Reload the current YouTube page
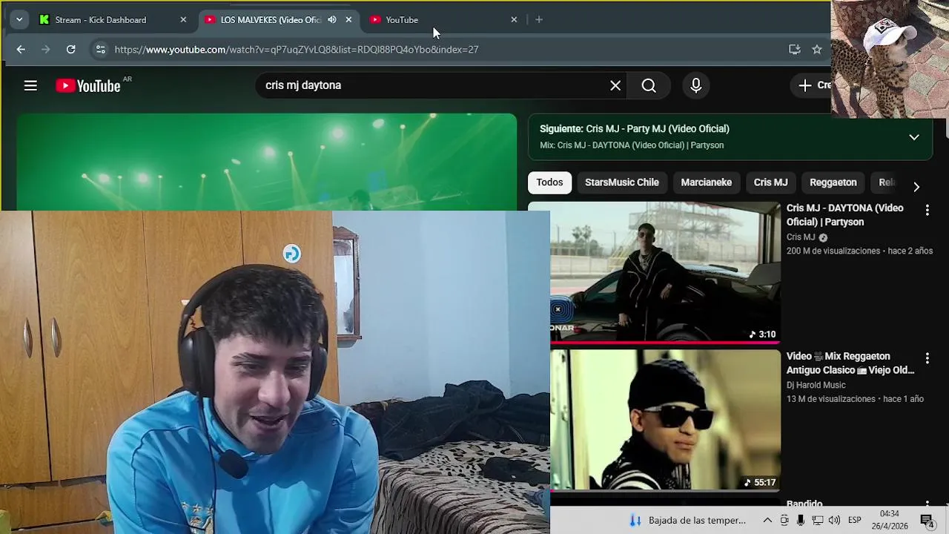The width and height of the screenshot is (949, 534). tap(70, 49)
